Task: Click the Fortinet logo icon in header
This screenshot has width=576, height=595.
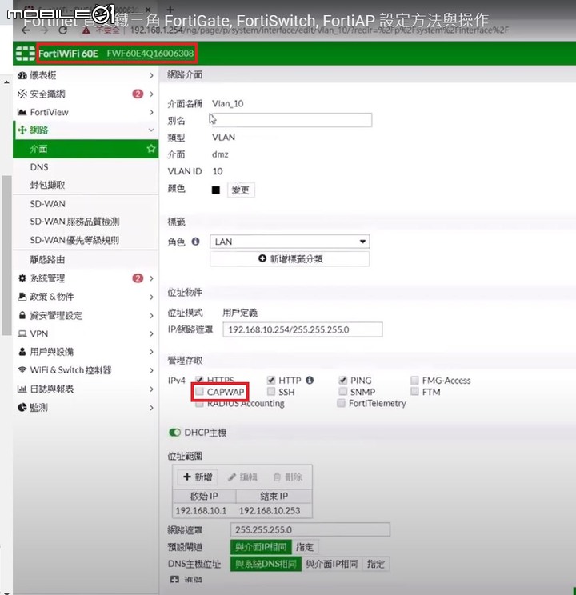Action: [x=26, y=54]
